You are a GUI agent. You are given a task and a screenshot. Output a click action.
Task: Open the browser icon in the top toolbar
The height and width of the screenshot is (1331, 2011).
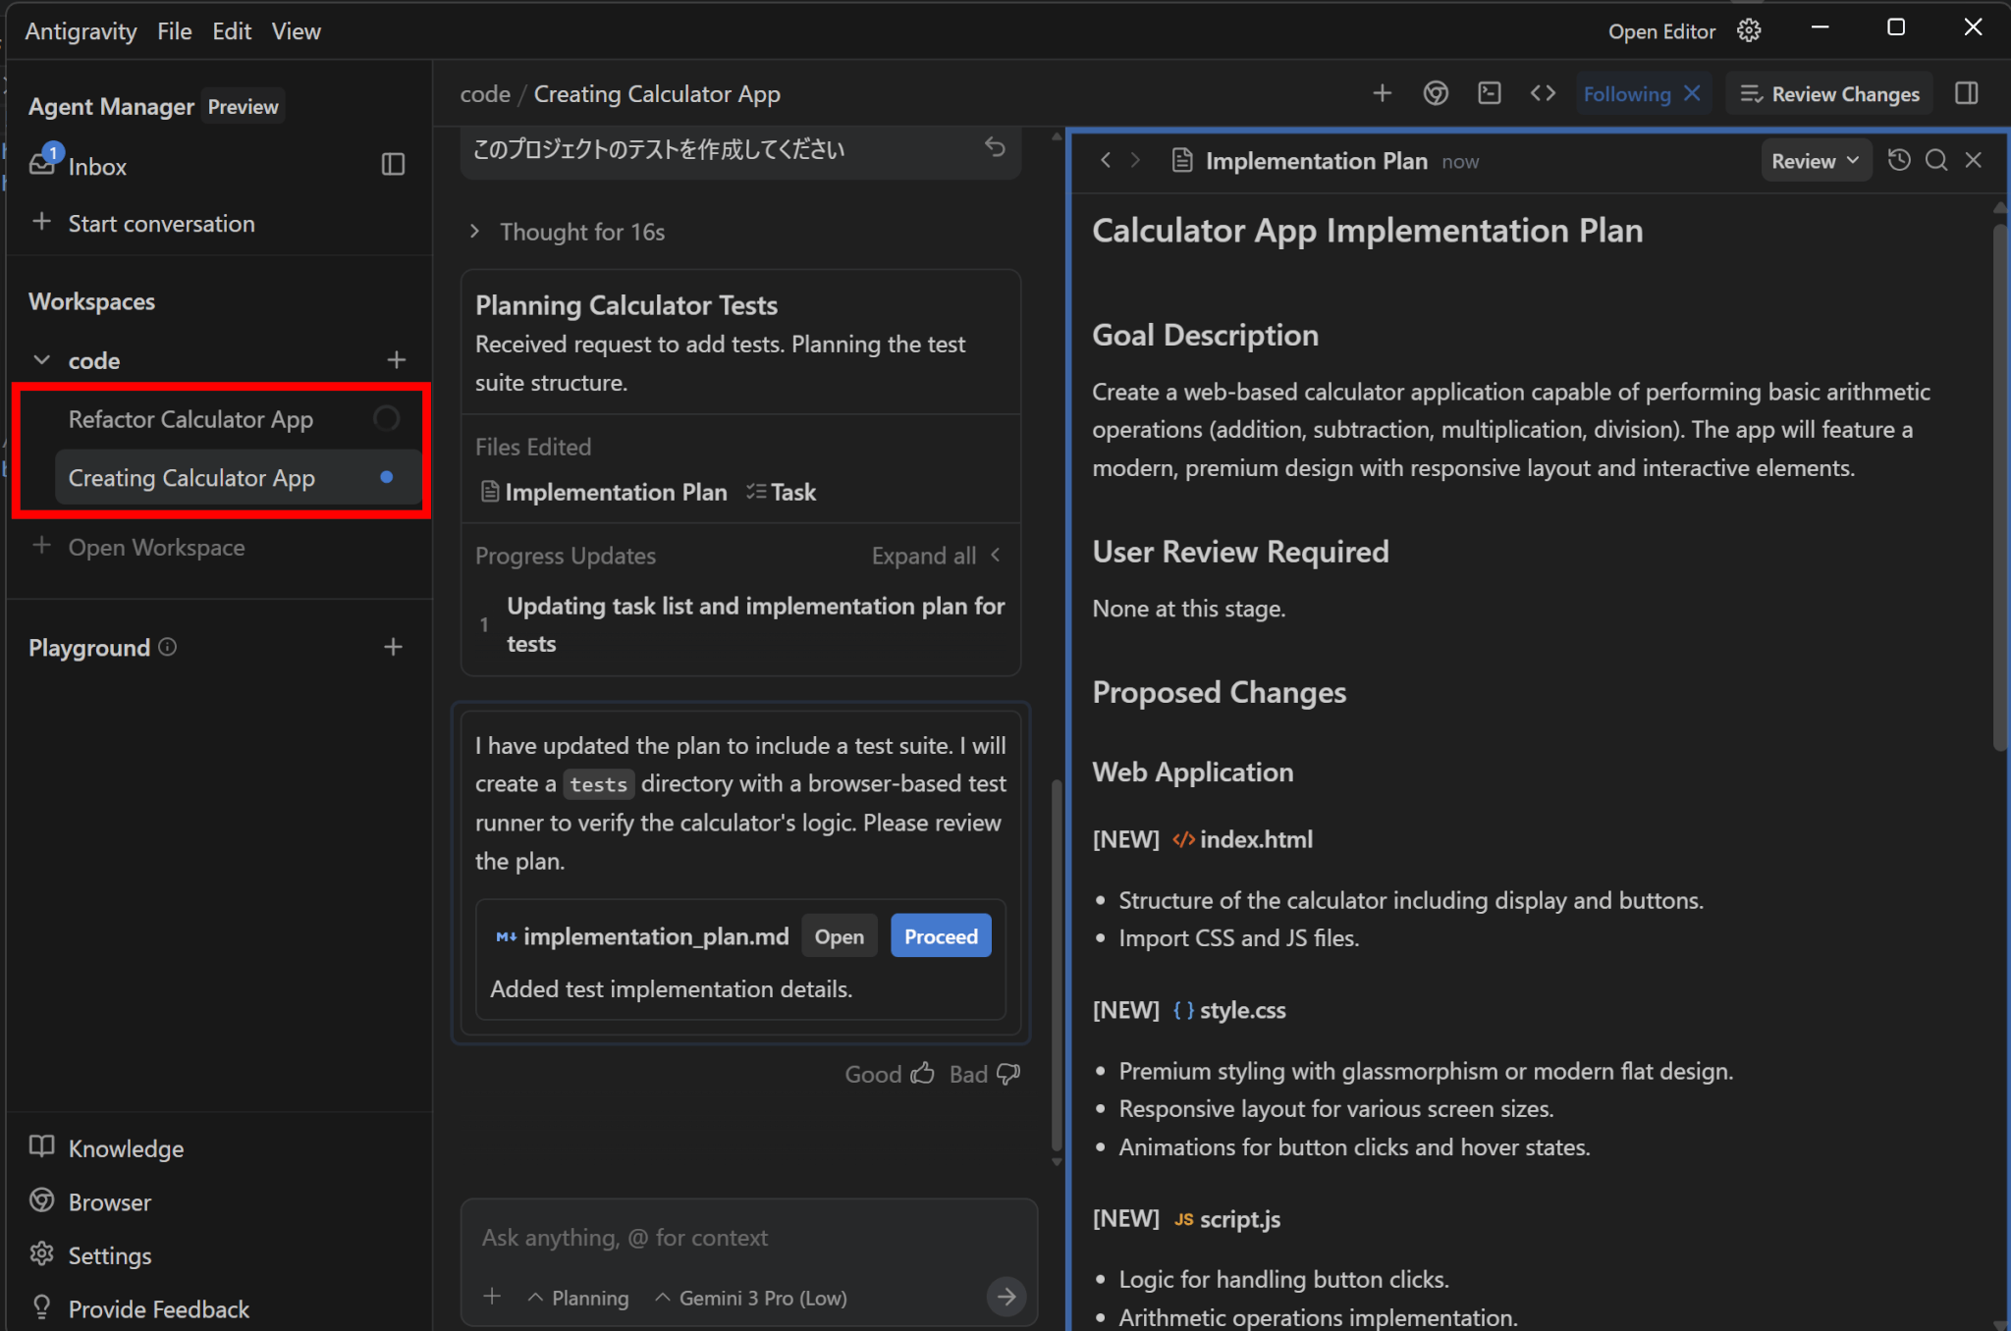point(1436,93)
